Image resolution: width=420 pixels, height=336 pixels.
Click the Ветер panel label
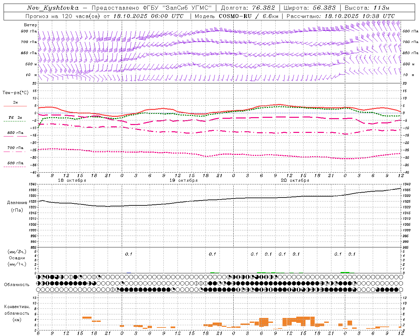point(30,25)
